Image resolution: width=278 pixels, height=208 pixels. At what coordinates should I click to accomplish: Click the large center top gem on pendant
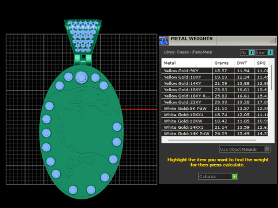tap(82, 77)
